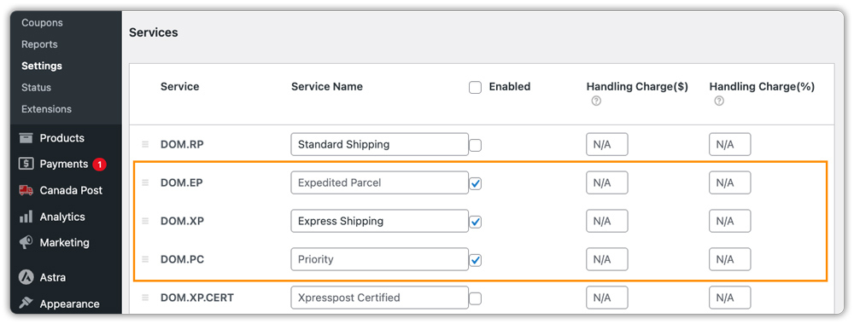Open the Reports submenu item

(39, 44)
